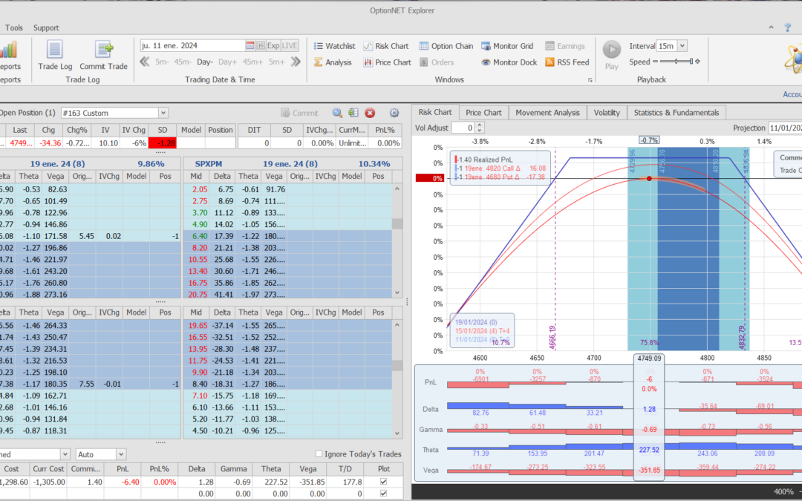Expand the #163 Custom position dropdown
Viewport: 802px width, 501px height.
coord(163,113)
